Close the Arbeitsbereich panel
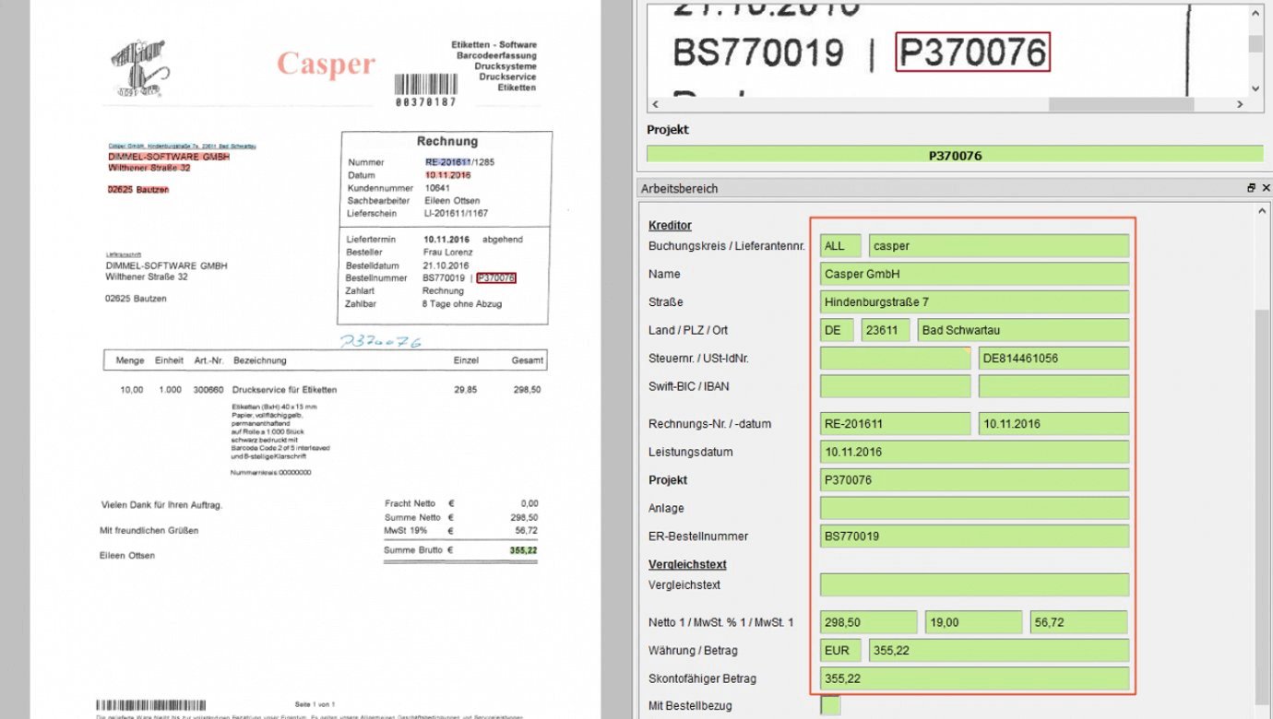Screen dimensions: 1273x719 (x=1266, y=188)
